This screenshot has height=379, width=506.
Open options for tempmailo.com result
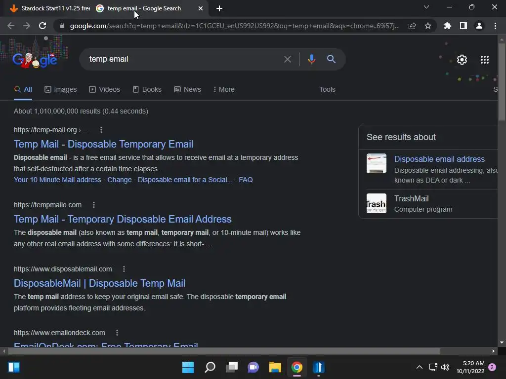[x=94, y=205]
